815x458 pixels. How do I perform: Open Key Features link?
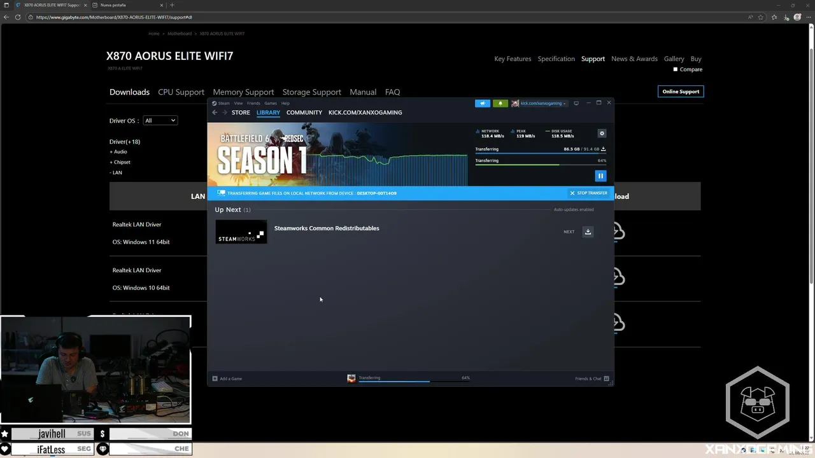point(513,59)
